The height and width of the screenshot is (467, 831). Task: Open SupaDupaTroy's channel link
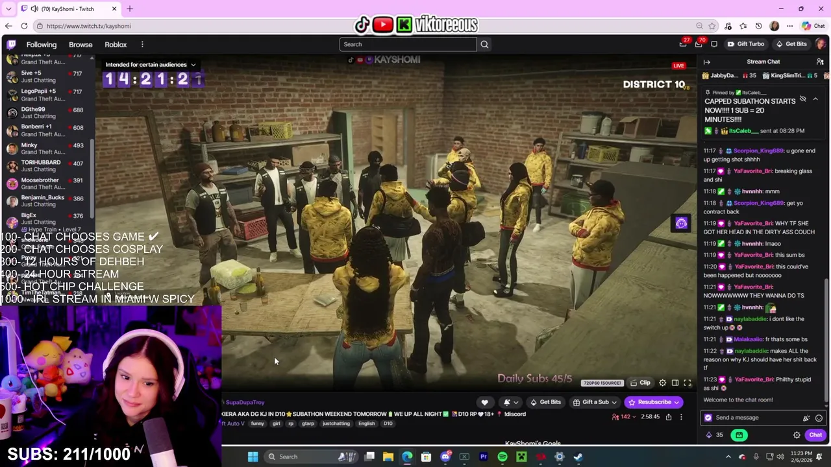point(245,402)
